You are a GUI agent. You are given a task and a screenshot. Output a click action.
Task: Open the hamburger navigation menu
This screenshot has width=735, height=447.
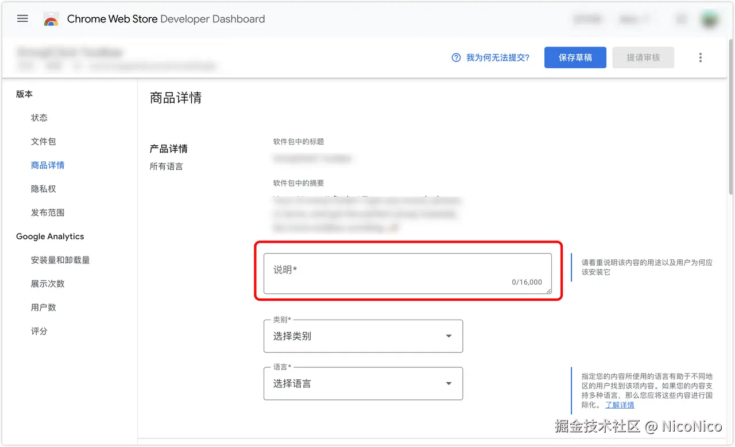click(22, 18)
